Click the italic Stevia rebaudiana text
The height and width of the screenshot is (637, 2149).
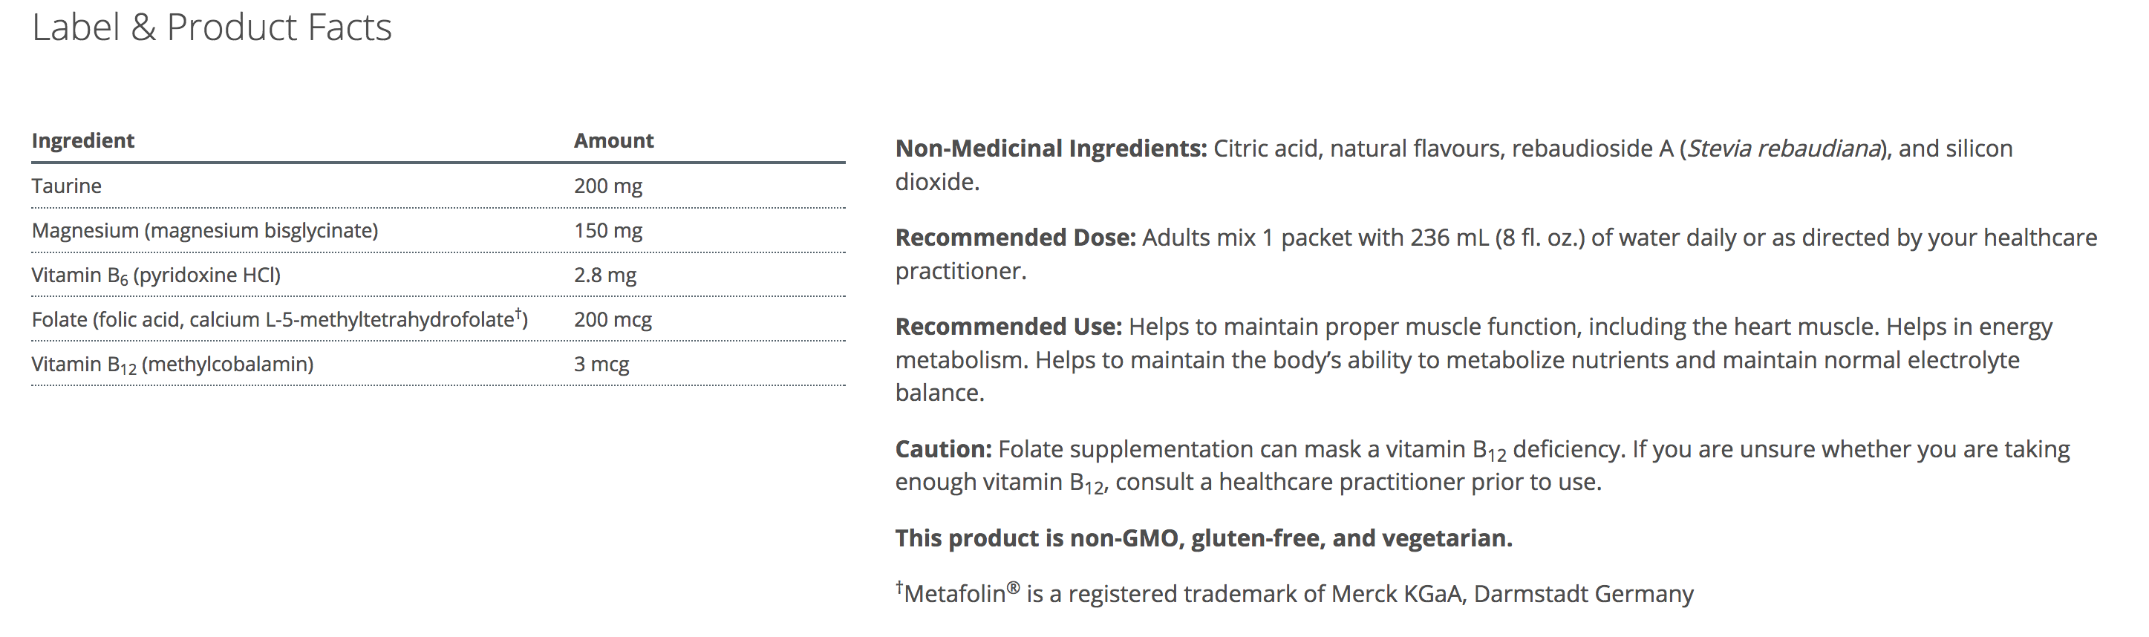pyautogui.click(x=1784, y=149)
